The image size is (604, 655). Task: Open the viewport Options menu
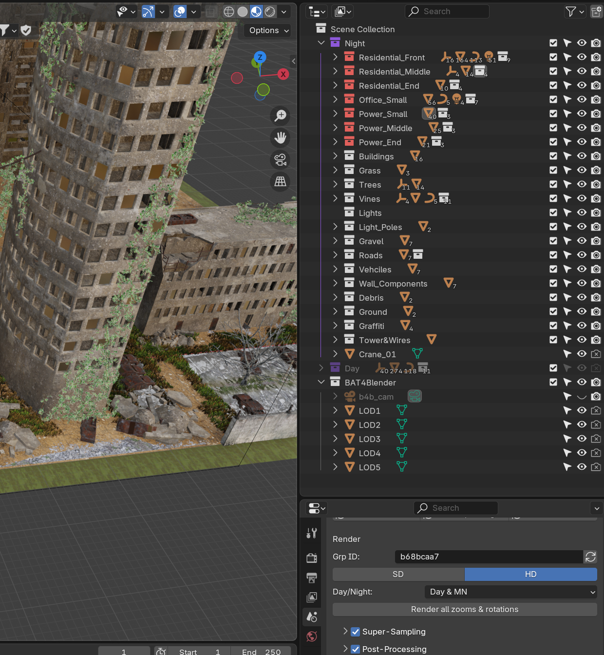pos(268,30)
